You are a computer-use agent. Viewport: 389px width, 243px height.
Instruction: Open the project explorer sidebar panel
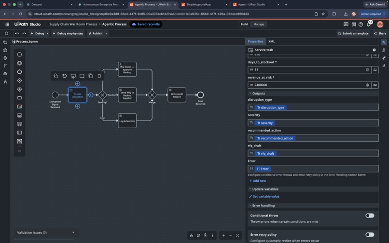coord(5,42)
